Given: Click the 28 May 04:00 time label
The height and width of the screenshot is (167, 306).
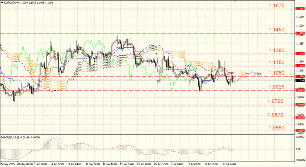Looking at the screenshot, I should click(x=25, y=164).
